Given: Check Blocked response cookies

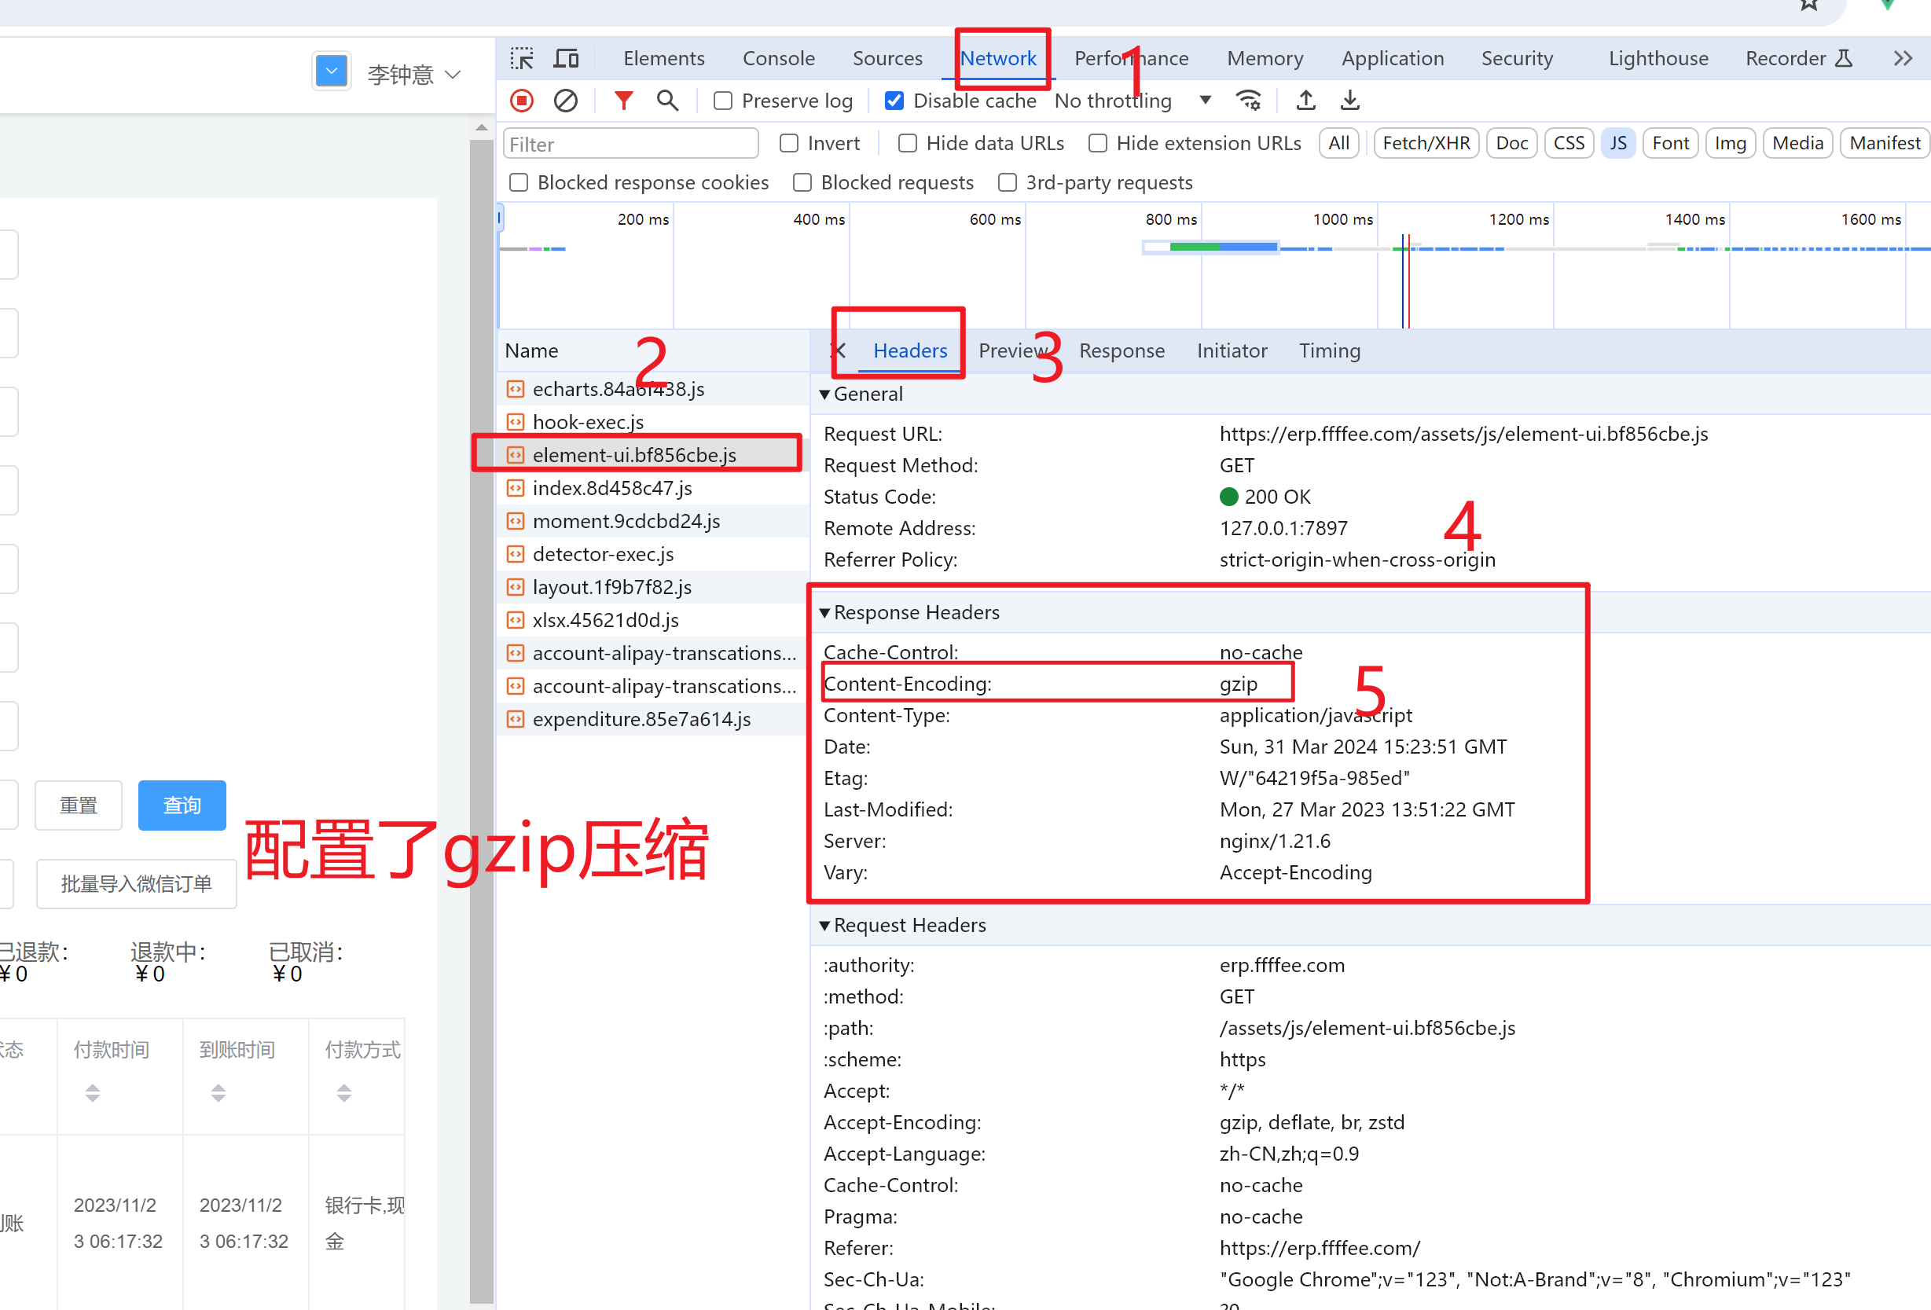Looking at the screenshot, I should (x=519, y=182).
